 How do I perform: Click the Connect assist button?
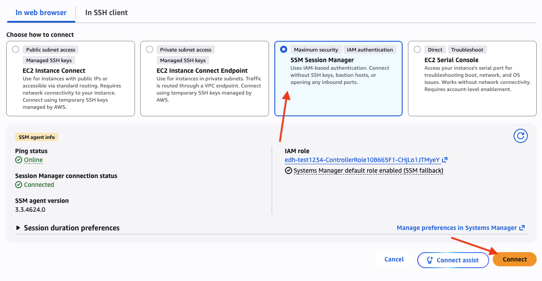click(x=453, y=260)
